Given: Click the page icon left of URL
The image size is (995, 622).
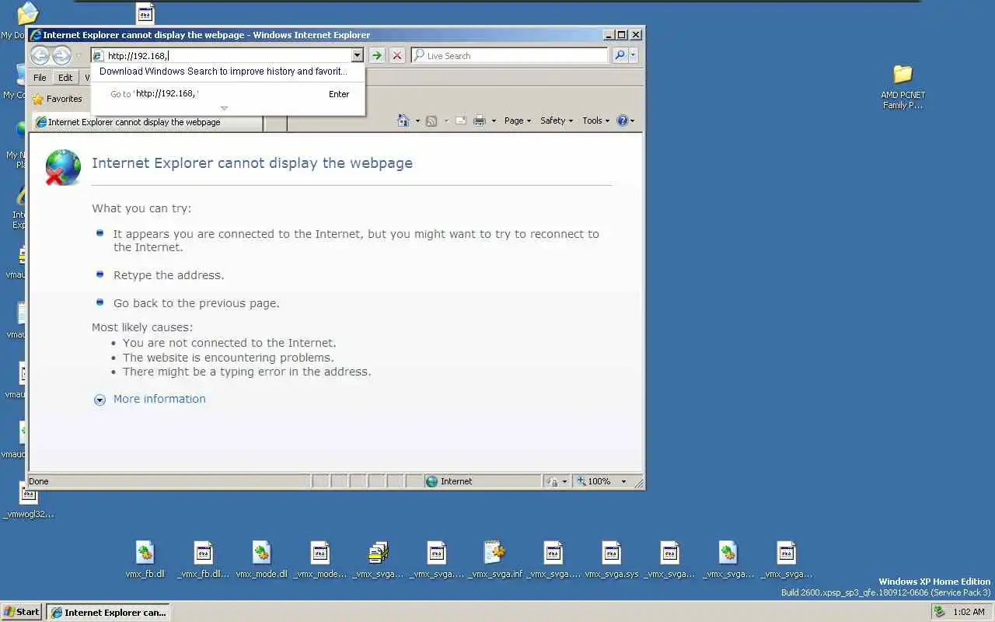Looking at the screenshot, I should pyautogui.click(x=98, y=55).
